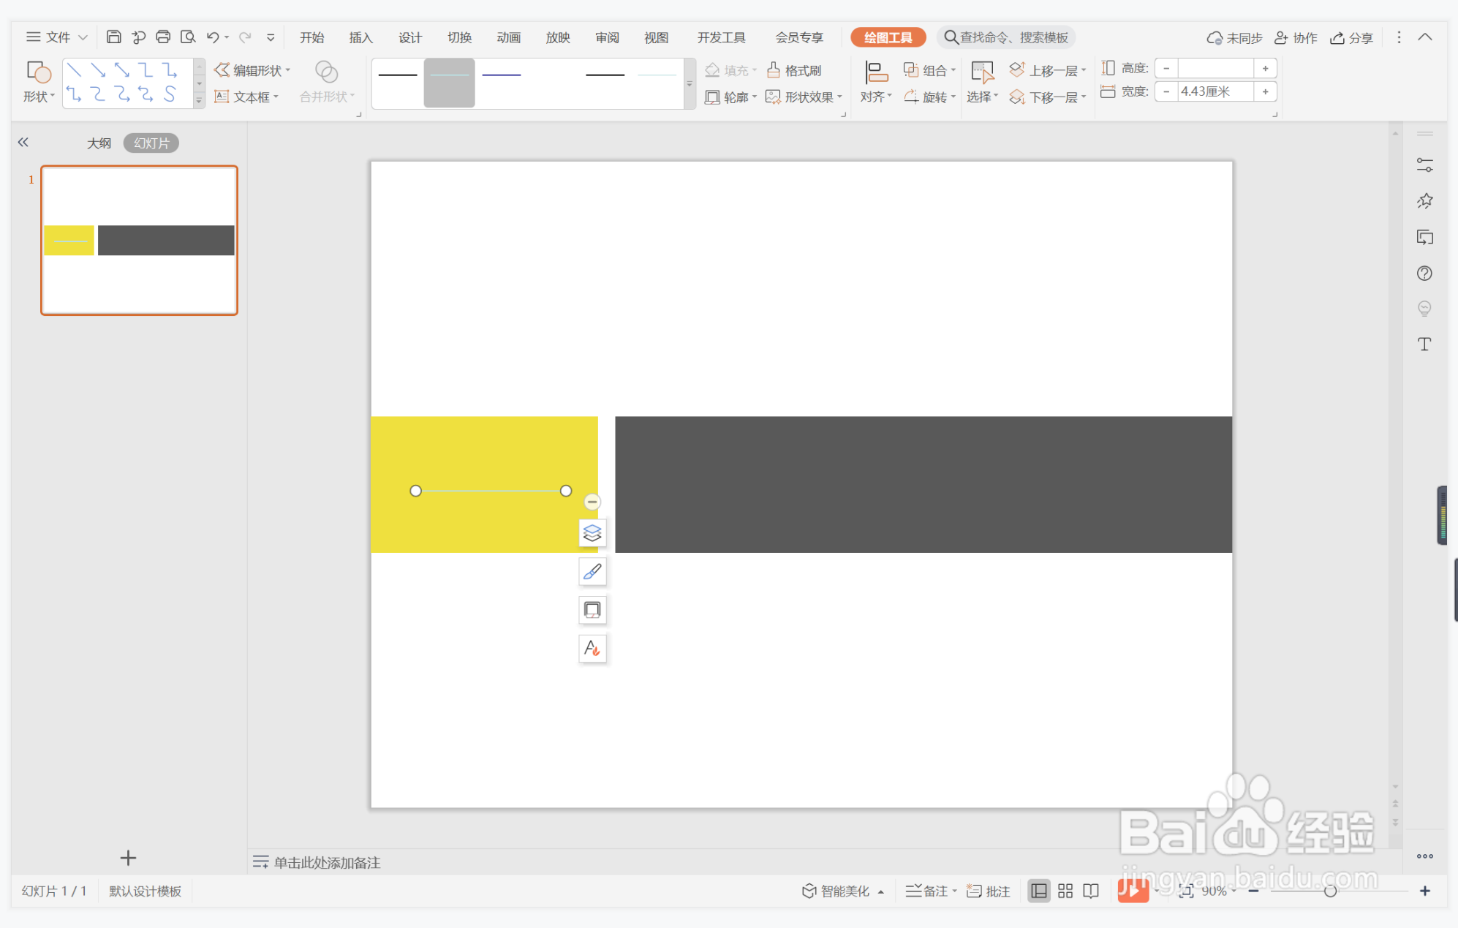Click the Redo arrow icon
The width and height of the screenshot is (1458, 928).
click(x=245, y=37)
